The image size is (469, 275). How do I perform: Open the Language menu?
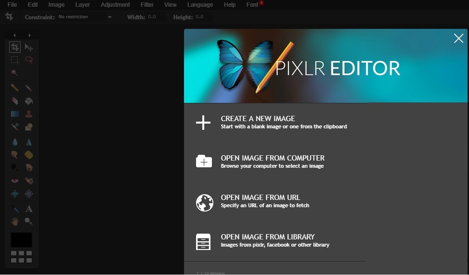click(x=200, y=4)
